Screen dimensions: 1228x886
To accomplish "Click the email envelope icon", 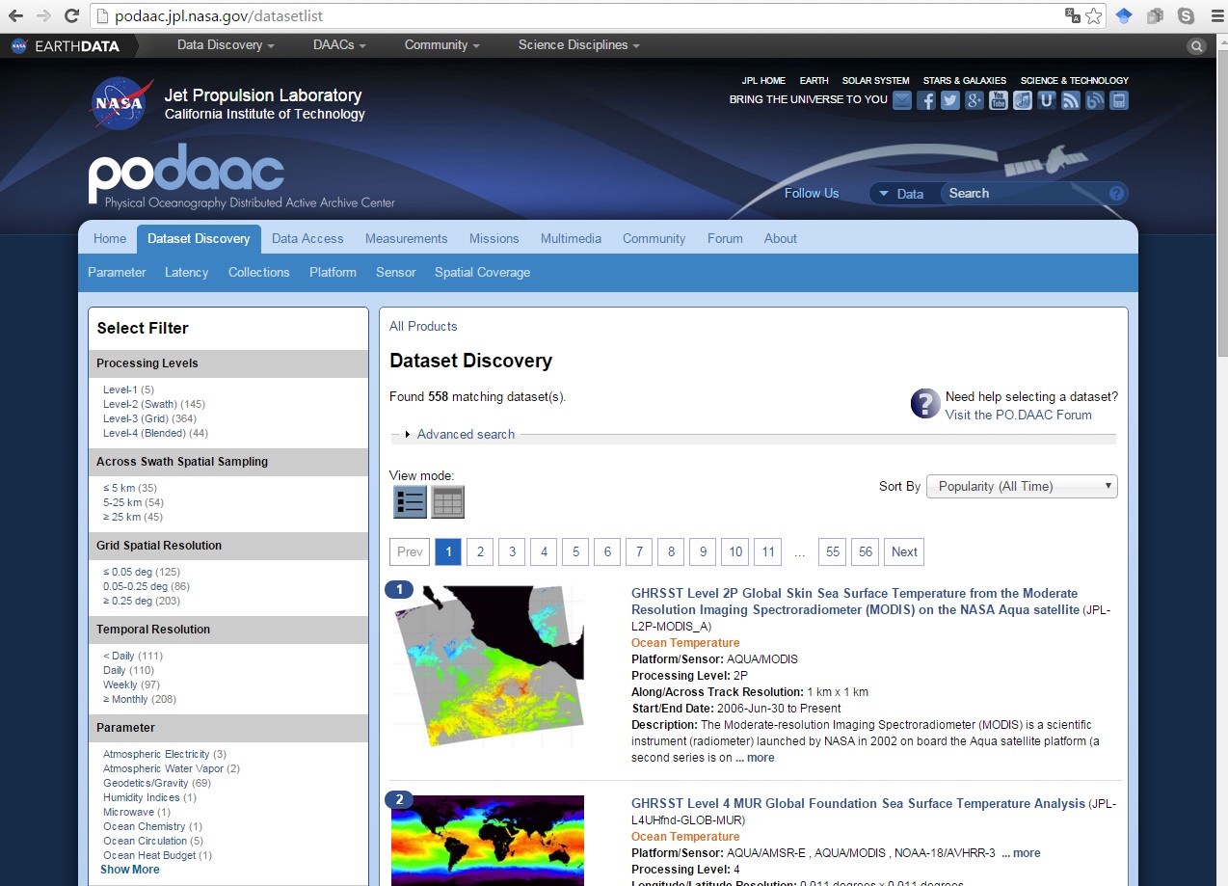I will [x=902, y=100].
